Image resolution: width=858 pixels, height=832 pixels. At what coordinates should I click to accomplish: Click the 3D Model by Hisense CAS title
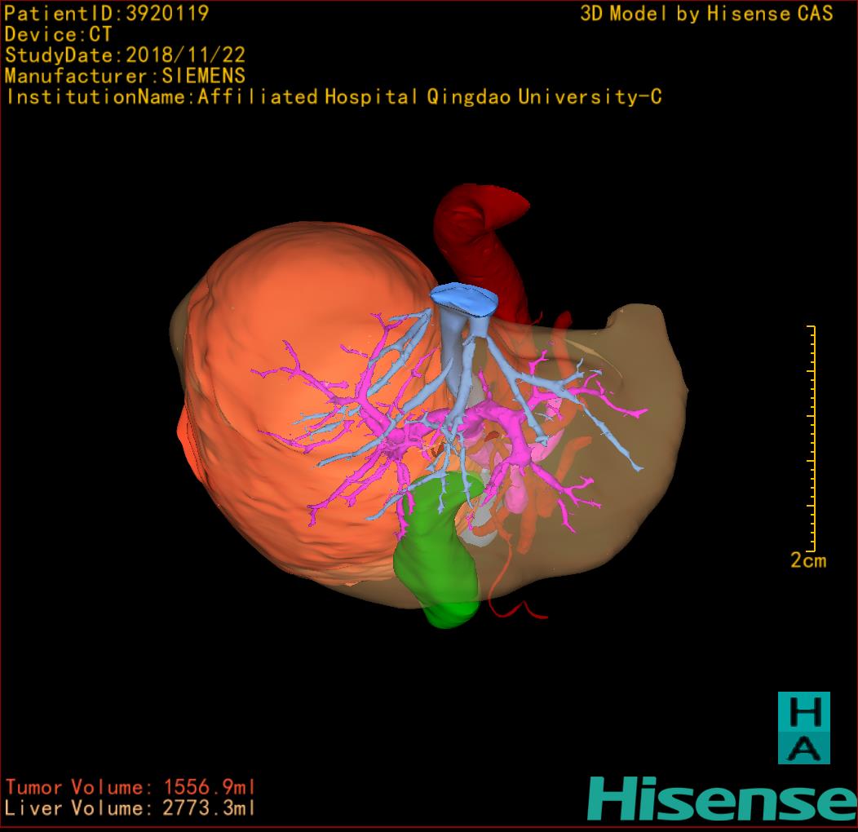click(x=706, y=13)
